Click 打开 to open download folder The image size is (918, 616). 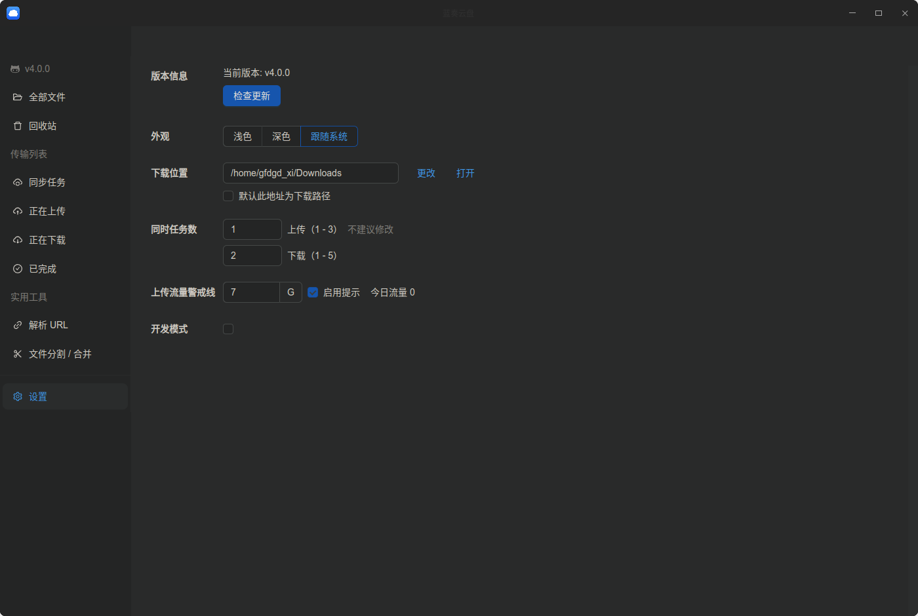pos(466,173)
